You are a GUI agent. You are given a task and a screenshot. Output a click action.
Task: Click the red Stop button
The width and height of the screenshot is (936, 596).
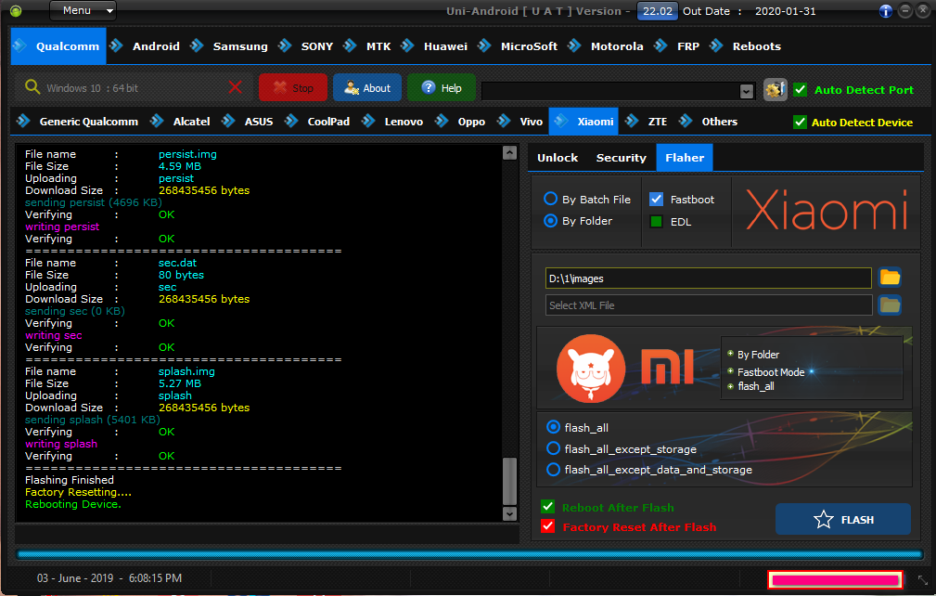pyautogui.click(x=293, y=88)
